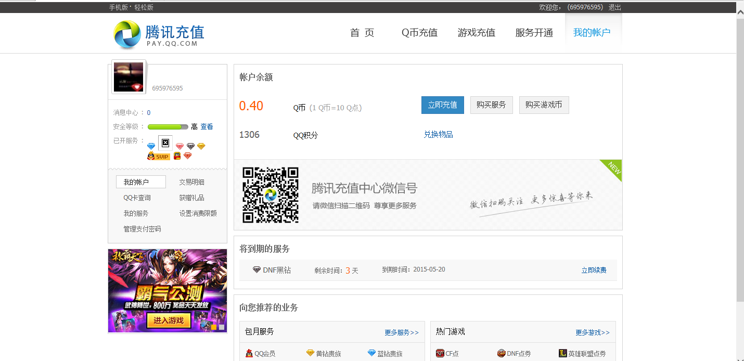744x361 pixels.
Task: Open 交易明细 in the sidebar
Action: tap(192, 182)
